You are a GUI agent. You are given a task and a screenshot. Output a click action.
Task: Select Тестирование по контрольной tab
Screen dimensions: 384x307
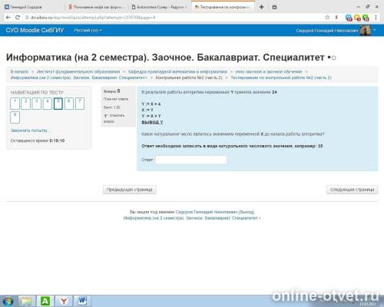(x=223, y=7)
